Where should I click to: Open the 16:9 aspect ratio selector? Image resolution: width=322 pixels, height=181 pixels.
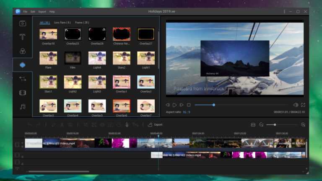187,112
